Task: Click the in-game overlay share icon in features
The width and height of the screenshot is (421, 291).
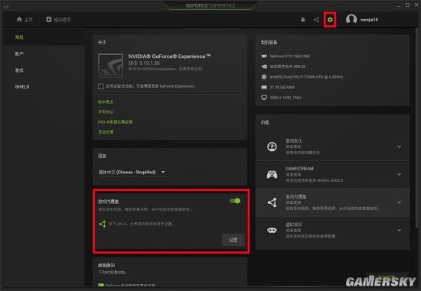Action: tap(272, 202)
